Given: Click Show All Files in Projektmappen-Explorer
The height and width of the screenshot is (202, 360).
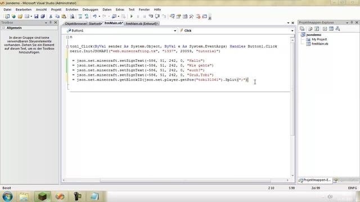Looking at the screenshot, I should coord(310,29).
